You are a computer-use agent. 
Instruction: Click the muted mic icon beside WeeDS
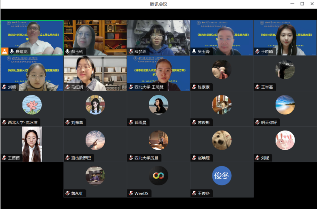131,193
